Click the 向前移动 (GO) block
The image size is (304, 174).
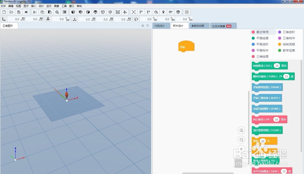[270, 66]
